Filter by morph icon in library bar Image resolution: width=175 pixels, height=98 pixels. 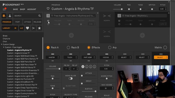33,28
